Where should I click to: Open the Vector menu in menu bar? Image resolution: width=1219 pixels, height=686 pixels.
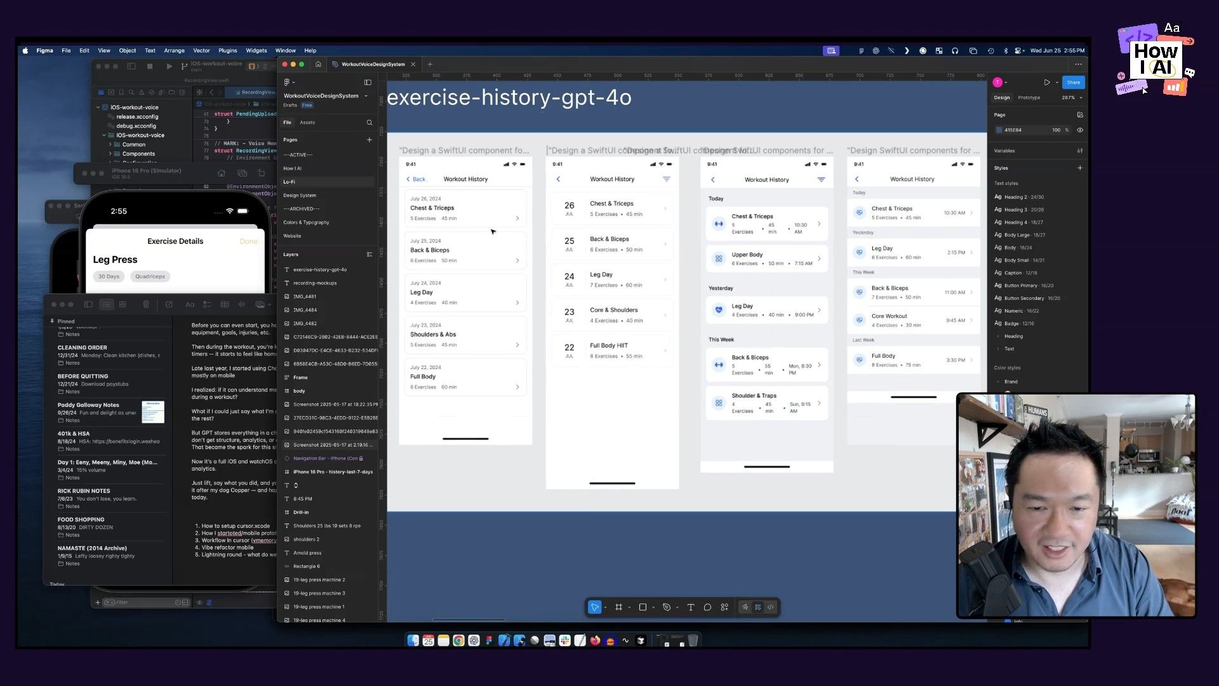201,50
